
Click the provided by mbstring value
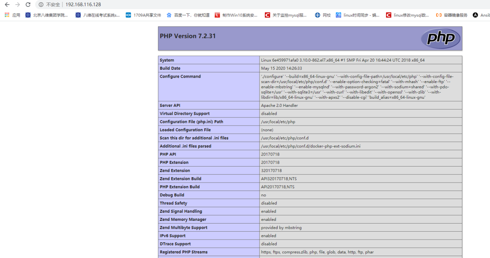tap(281, 227)
